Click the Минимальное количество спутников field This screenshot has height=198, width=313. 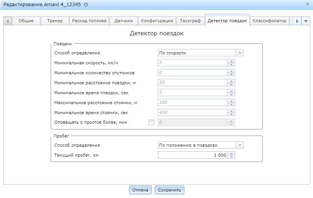192,73
